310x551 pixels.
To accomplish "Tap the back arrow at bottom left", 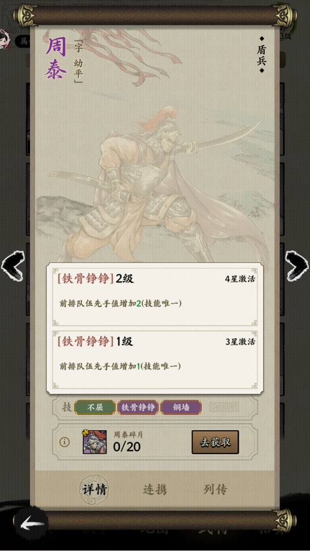I will [32, 525].
